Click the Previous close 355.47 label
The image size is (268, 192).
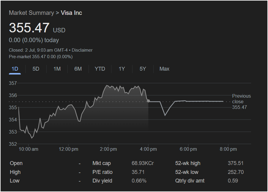pyautogui.click(x=241, y=101)
